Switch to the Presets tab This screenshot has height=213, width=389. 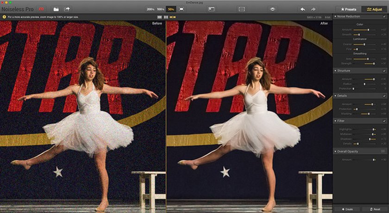point(348,9)
